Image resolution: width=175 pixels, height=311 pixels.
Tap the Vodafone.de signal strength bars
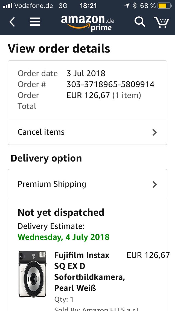click(8, 5)
